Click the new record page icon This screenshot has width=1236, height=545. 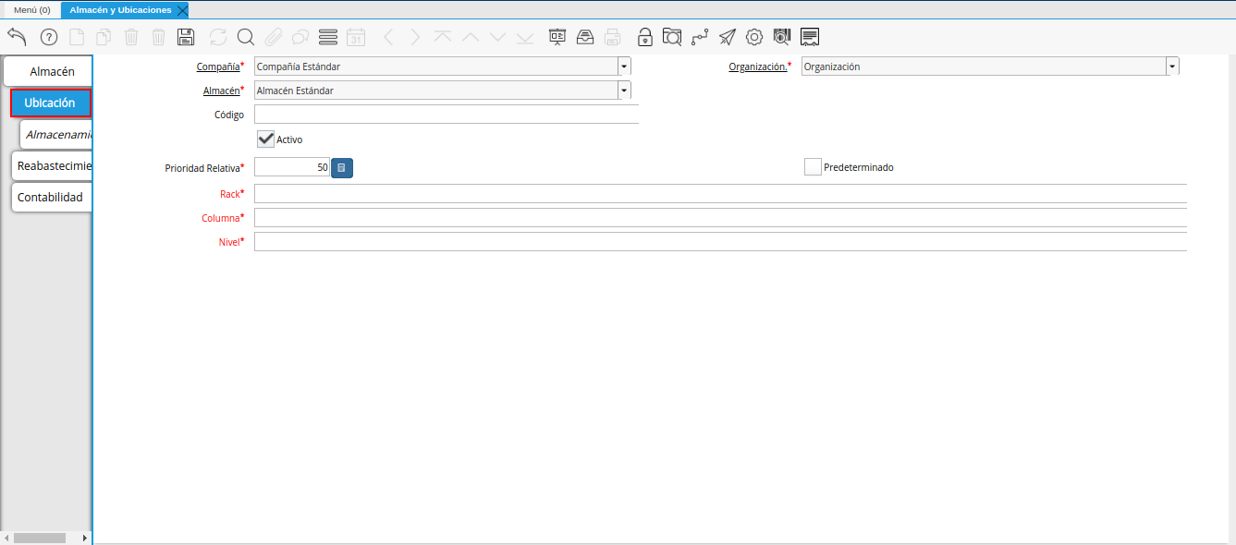click(77, 37)
